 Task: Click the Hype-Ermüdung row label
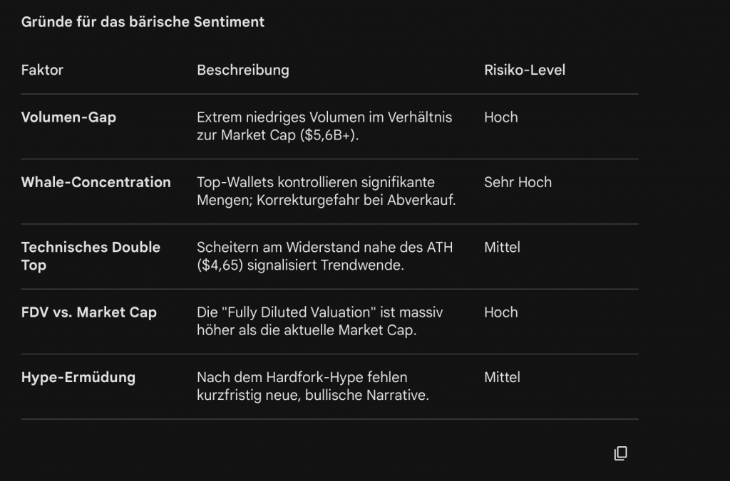pos(78,377)
